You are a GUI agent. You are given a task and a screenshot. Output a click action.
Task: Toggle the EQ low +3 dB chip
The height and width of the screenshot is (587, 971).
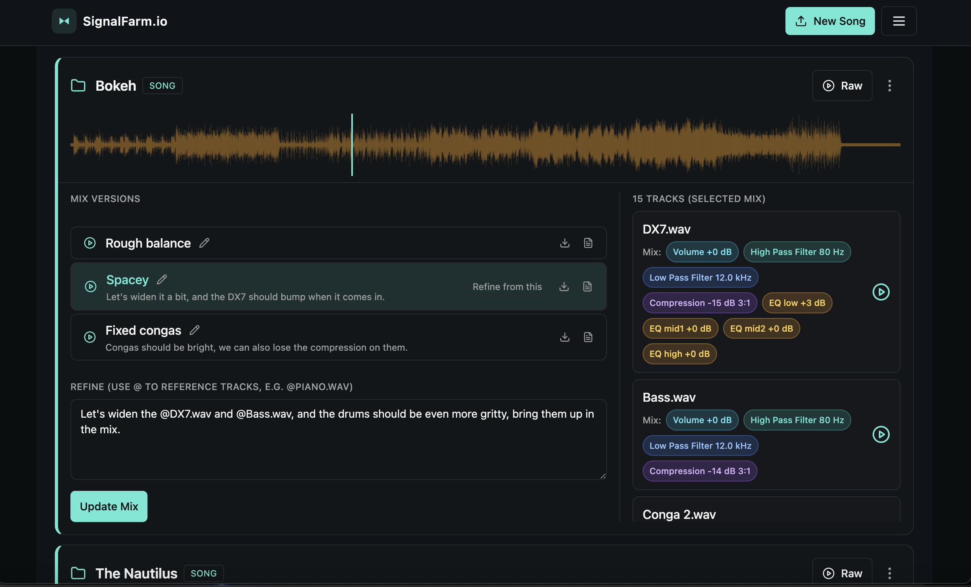coord(797,303)
